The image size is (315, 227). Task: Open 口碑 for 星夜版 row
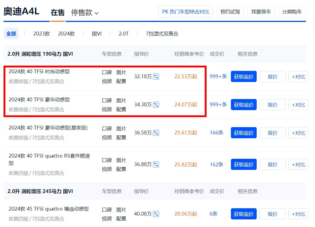(107, 129)
